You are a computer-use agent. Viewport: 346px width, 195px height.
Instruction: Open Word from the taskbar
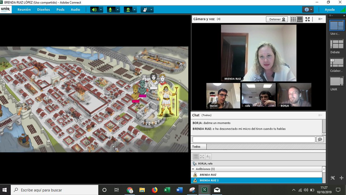pyautogui.click(x=180, y=190)
